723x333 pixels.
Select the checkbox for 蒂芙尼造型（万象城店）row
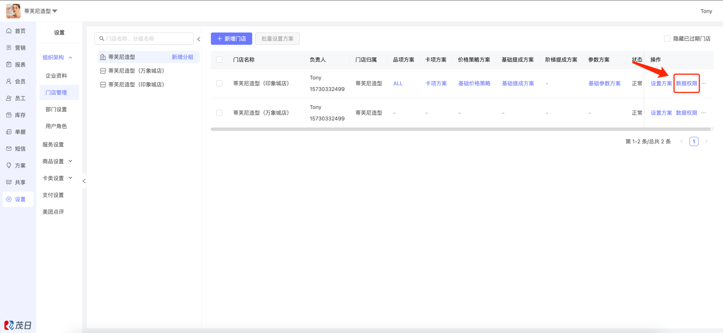click(x=219, y=113)
